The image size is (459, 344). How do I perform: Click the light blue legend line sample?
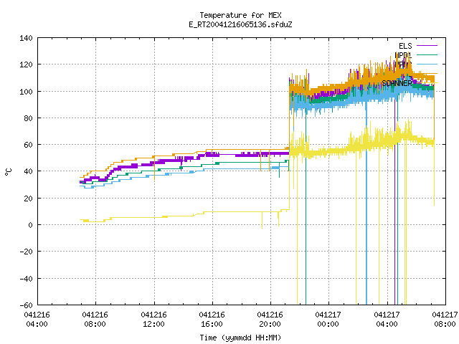tap(427, 64)
